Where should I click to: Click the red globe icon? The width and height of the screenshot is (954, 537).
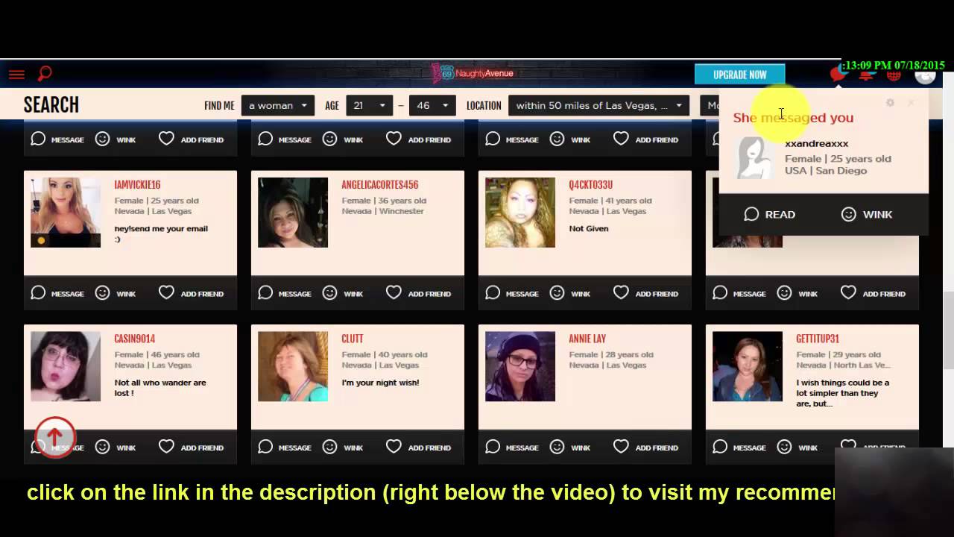pos(894,74)
